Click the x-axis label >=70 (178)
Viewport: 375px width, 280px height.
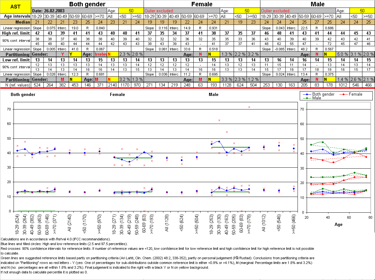click(x=249, y=224)
